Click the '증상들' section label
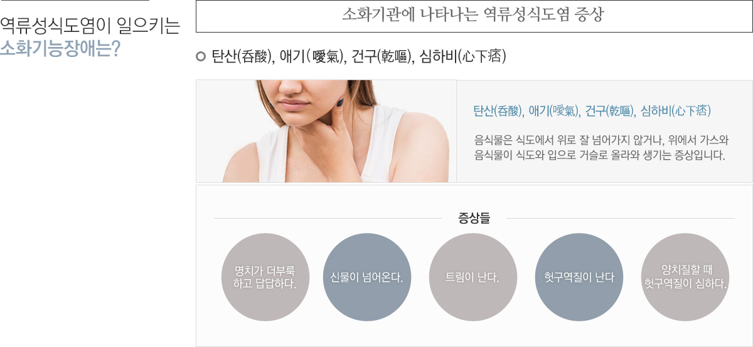Screen dimensions: 753x347 (474, 218)
